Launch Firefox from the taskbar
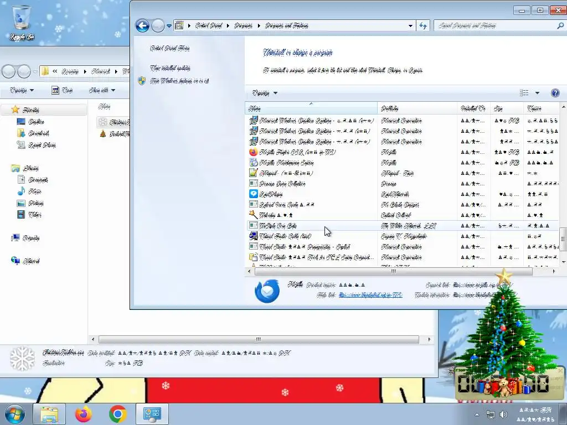This screenshot has width=567, height=425. 84,414
